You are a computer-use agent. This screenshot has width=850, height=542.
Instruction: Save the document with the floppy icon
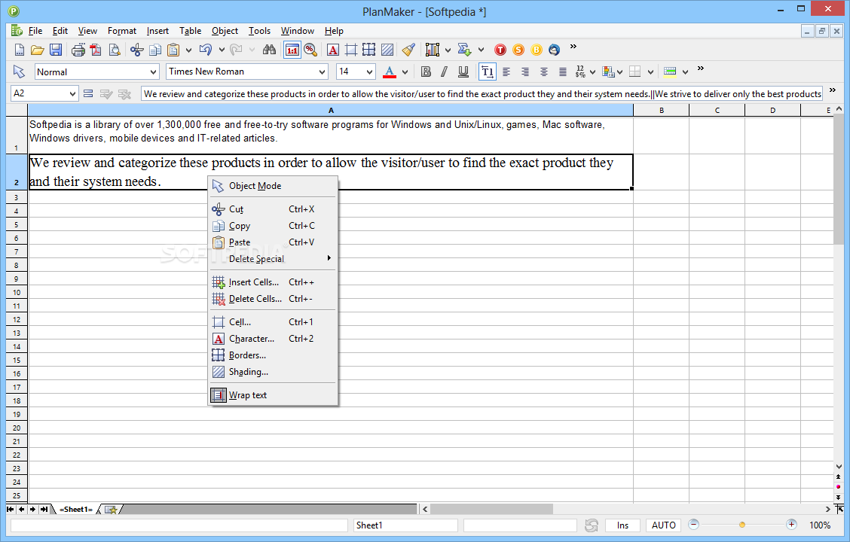point(55,50)
